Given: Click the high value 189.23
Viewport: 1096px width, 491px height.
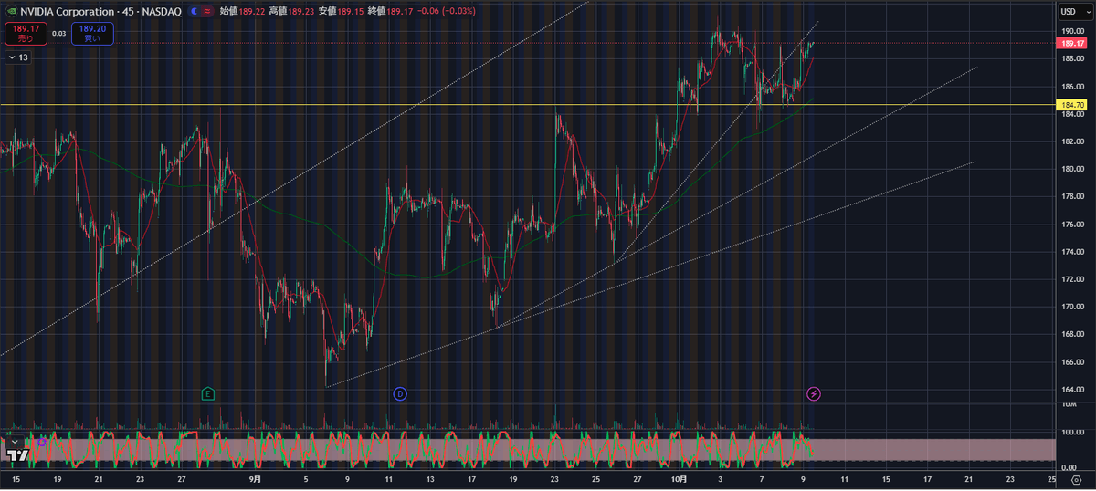Looking at the screenshot, I should pyautogui.click(x=301, y=11).
